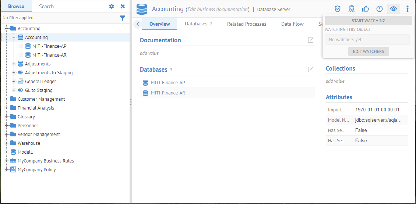Screen dimensions: 416x204
Task: Open Documentation section edit icon
Action: tap(311, 40)
